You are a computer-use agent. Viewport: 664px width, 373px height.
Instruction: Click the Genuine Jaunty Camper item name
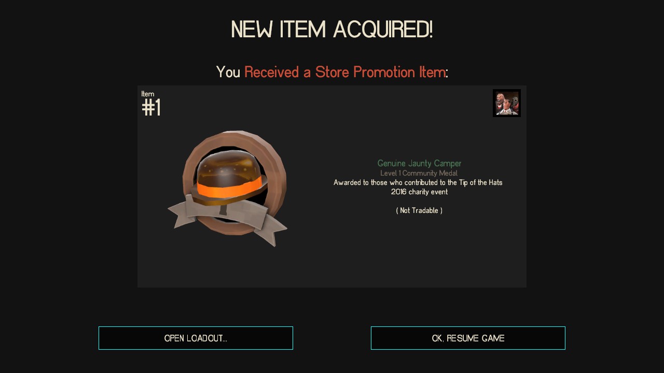click(419, 164)
